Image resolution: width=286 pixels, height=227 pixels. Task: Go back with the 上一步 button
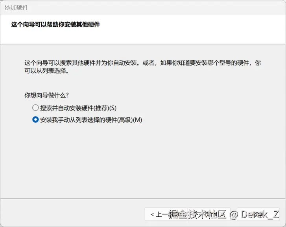tap(166, 214)
